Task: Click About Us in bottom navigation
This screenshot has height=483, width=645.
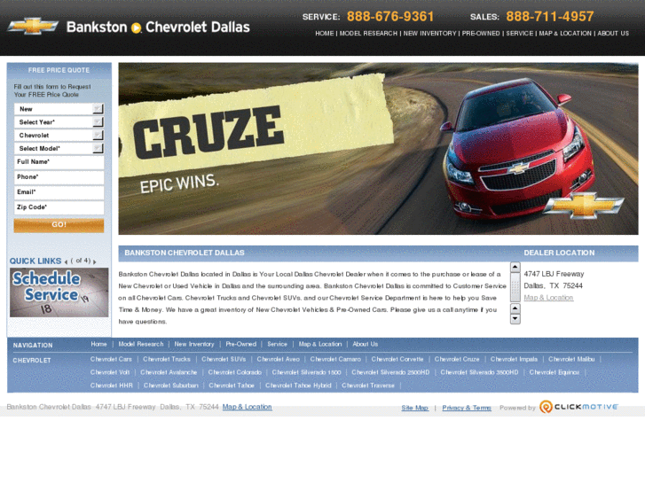Action: tap(365, 344)
